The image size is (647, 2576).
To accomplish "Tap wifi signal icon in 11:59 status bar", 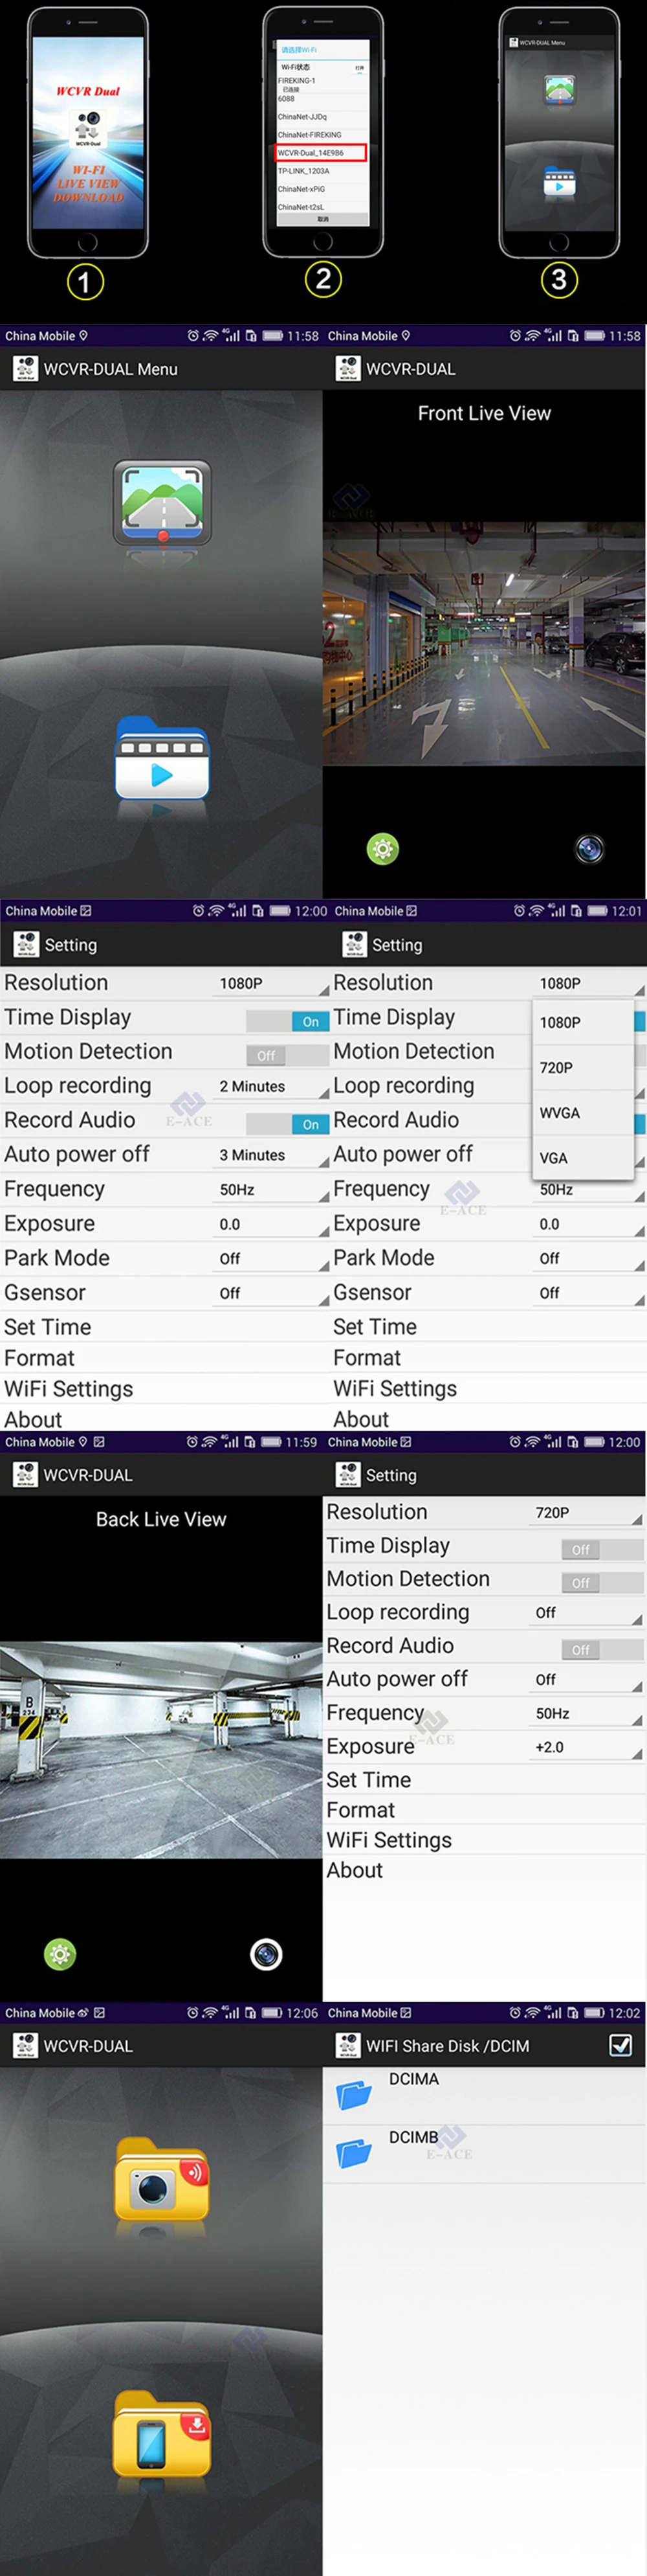I will 210,1442.
